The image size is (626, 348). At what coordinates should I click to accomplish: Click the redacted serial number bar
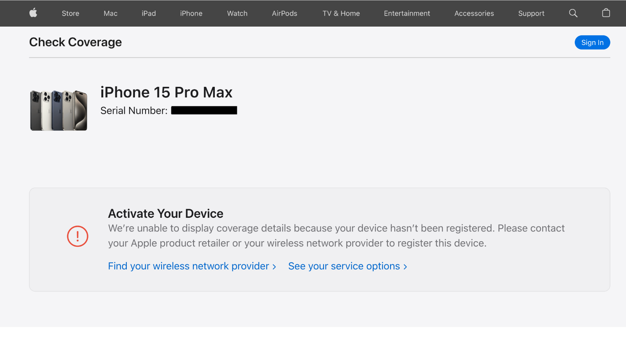pos(204,110)
